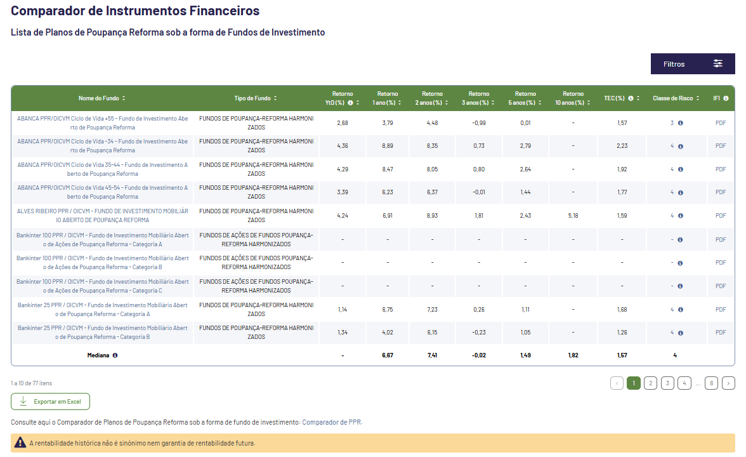Click the info icon beside Mediana
The height and width of the screenshot is (457, 746).
pyautogui.click(x=115, y=355)
